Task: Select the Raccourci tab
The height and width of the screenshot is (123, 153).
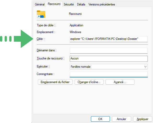Action: 54,4
